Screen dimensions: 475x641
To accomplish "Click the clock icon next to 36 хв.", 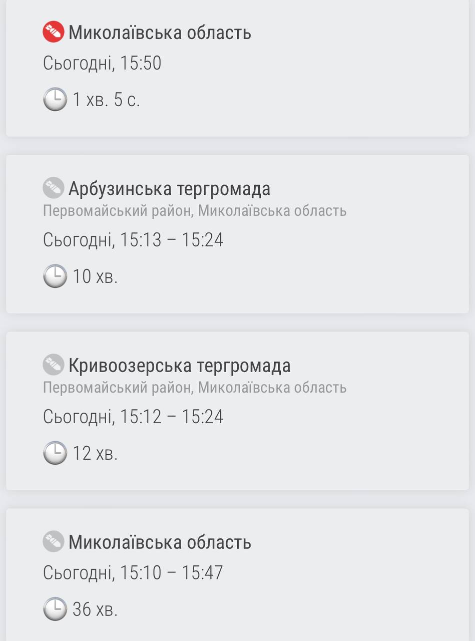I will click(x=55, y=609).
